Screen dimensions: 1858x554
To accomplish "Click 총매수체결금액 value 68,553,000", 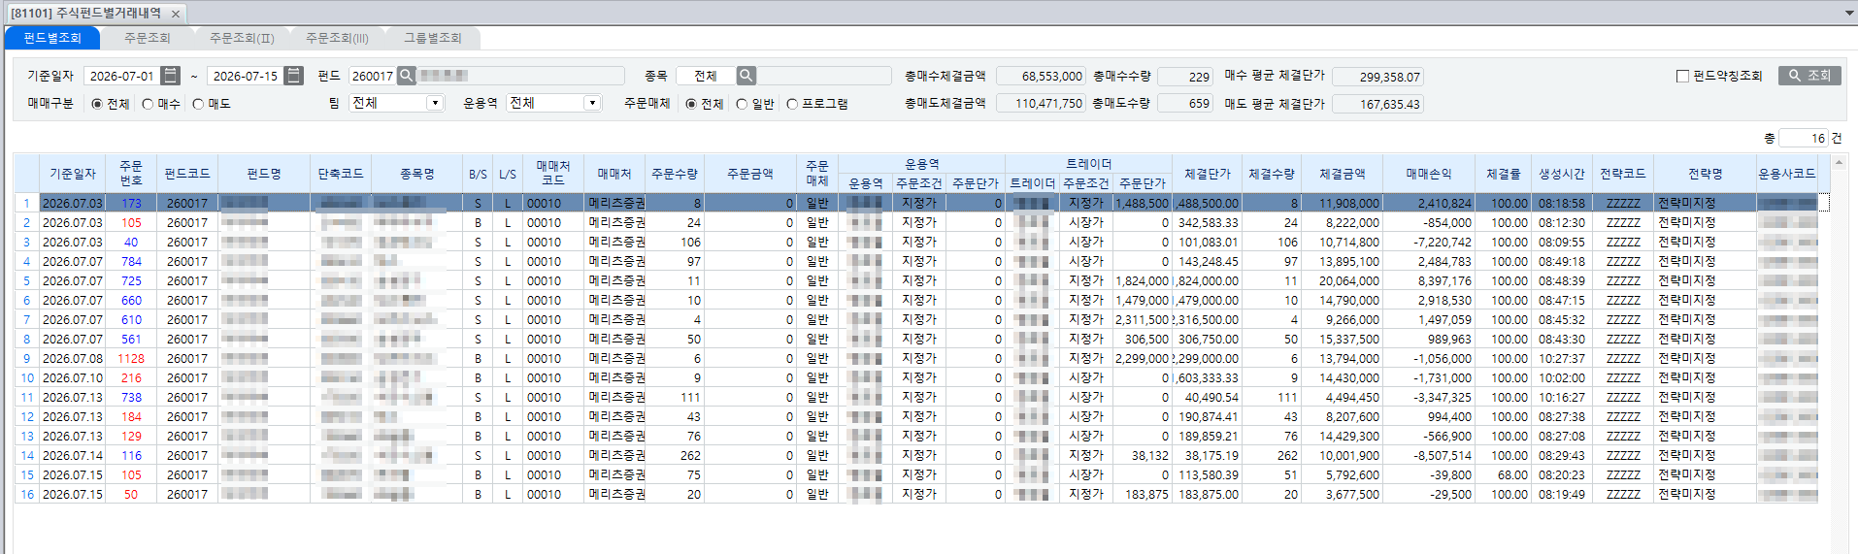I will click(1041, 76).
